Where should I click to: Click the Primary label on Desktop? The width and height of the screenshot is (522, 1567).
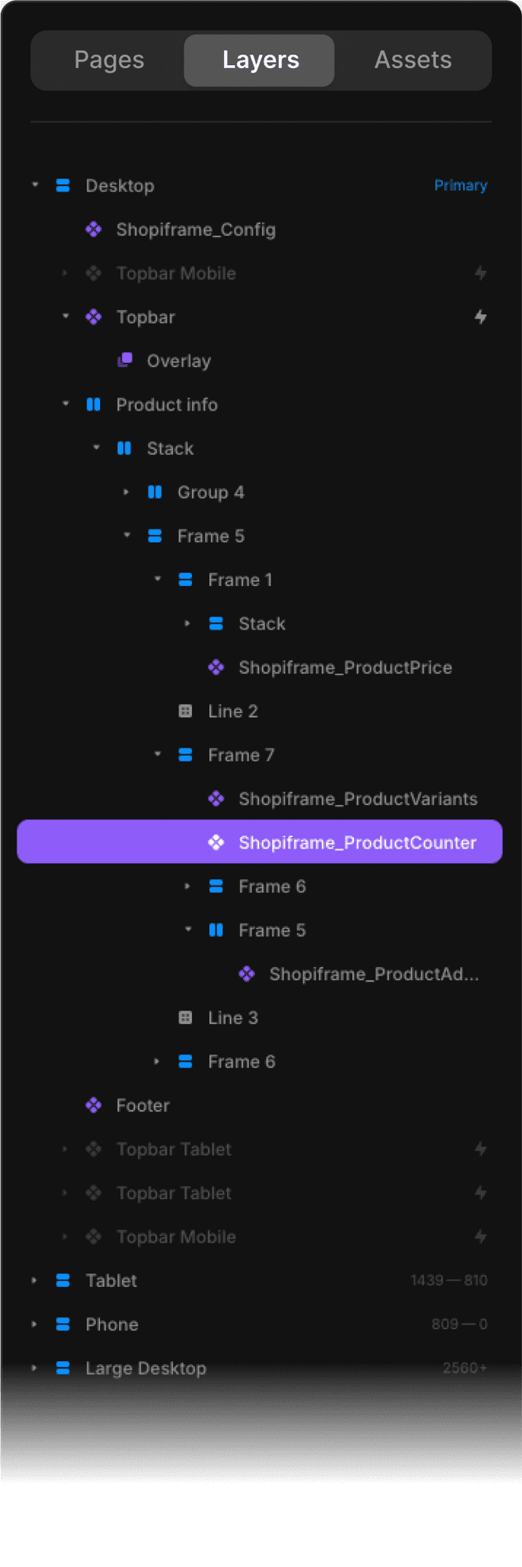point(460,185)
